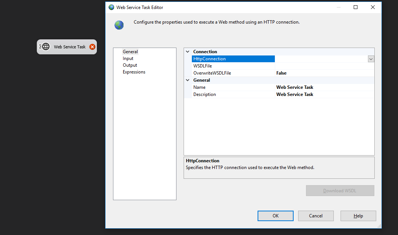Select the General page in the left list
The image size is (398, 235).
[130, 52]
